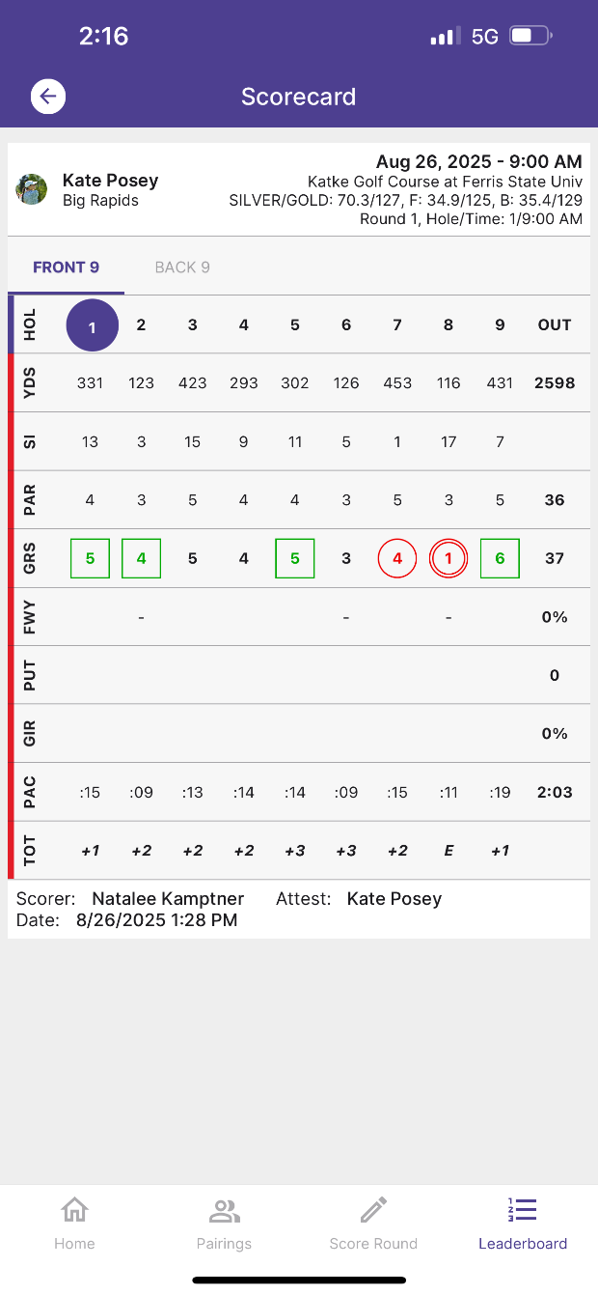Image resolution: width=598 pixels, height=1295 pixels.
Task: Tap the Score Round pencil icon
Action: pos(373,1210)
